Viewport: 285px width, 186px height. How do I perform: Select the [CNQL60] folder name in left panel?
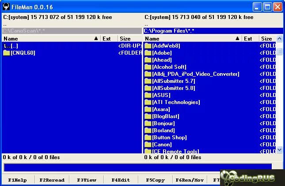pos(23,53)
